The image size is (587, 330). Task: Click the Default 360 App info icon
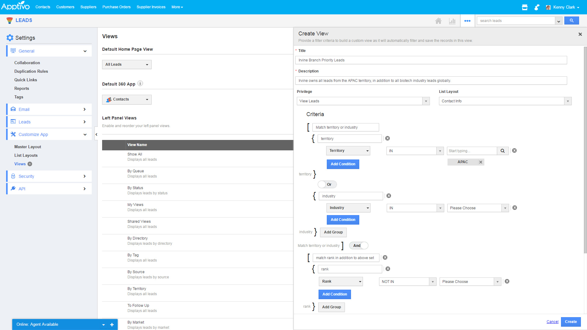point(140,83)
